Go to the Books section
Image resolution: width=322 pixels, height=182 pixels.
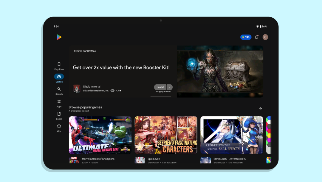[x=59, y=116]
